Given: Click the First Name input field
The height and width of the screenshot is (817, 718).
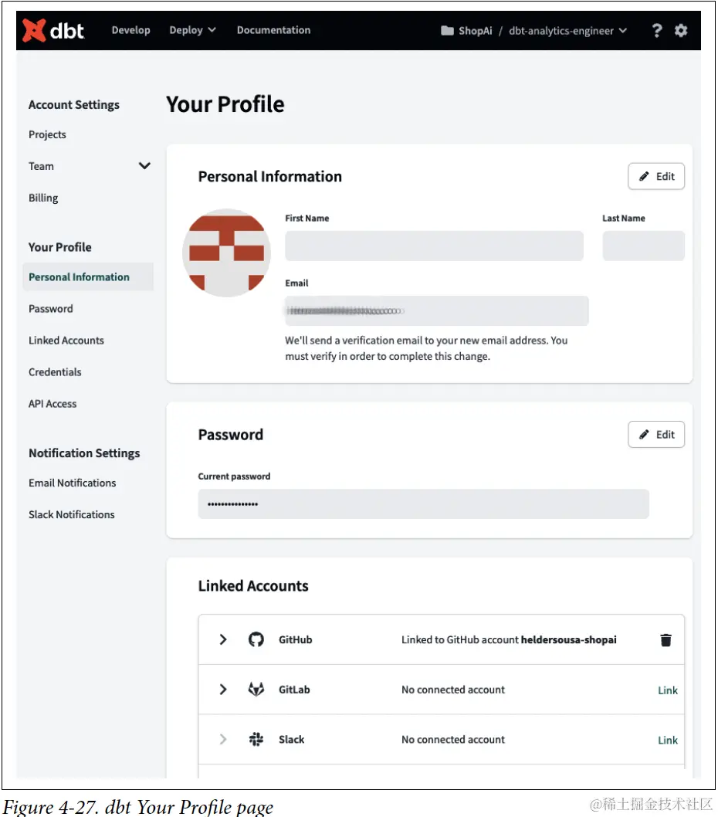Looking at the screenshot, I should pos(434,246).
